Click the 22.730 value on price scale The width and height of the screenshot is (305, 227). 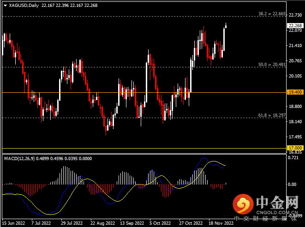coord(294,15)
